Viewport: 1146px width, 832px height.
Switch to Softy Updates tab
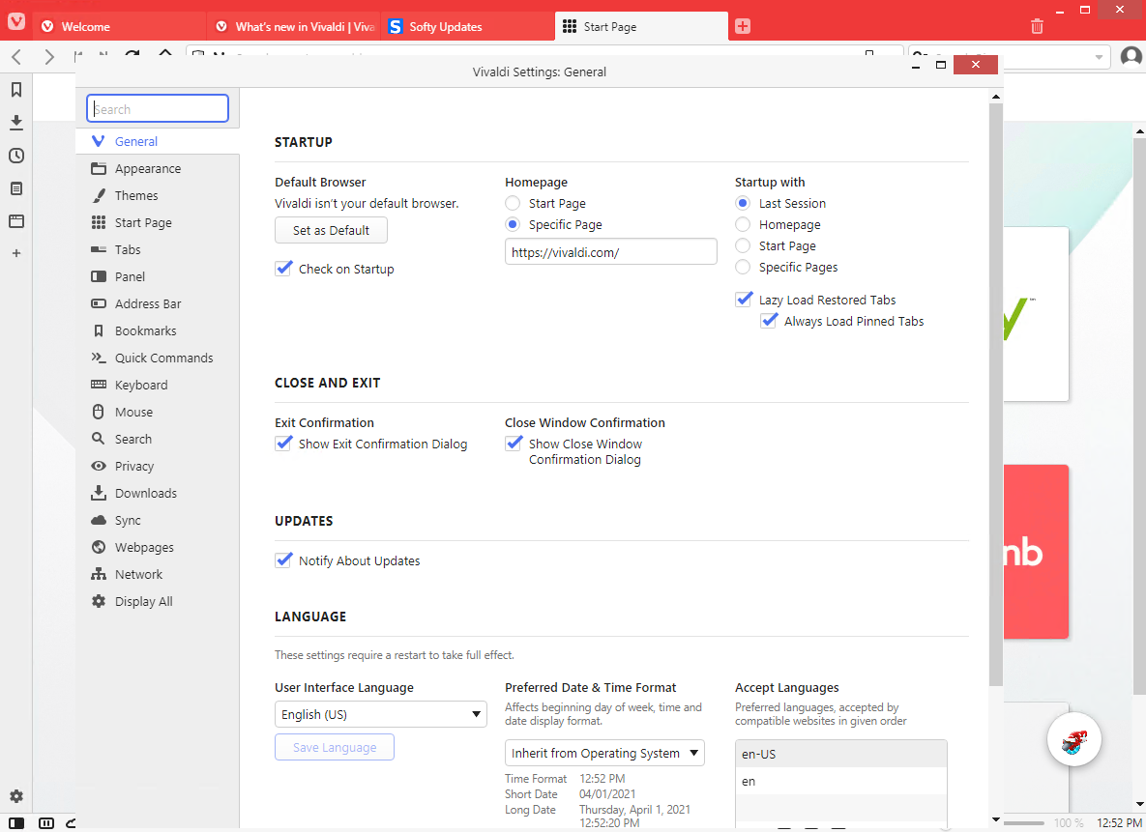pyautogui.click(x=468, y=26)
